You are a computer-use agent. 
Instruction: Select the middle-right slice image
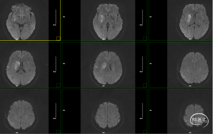pos(195,68)
